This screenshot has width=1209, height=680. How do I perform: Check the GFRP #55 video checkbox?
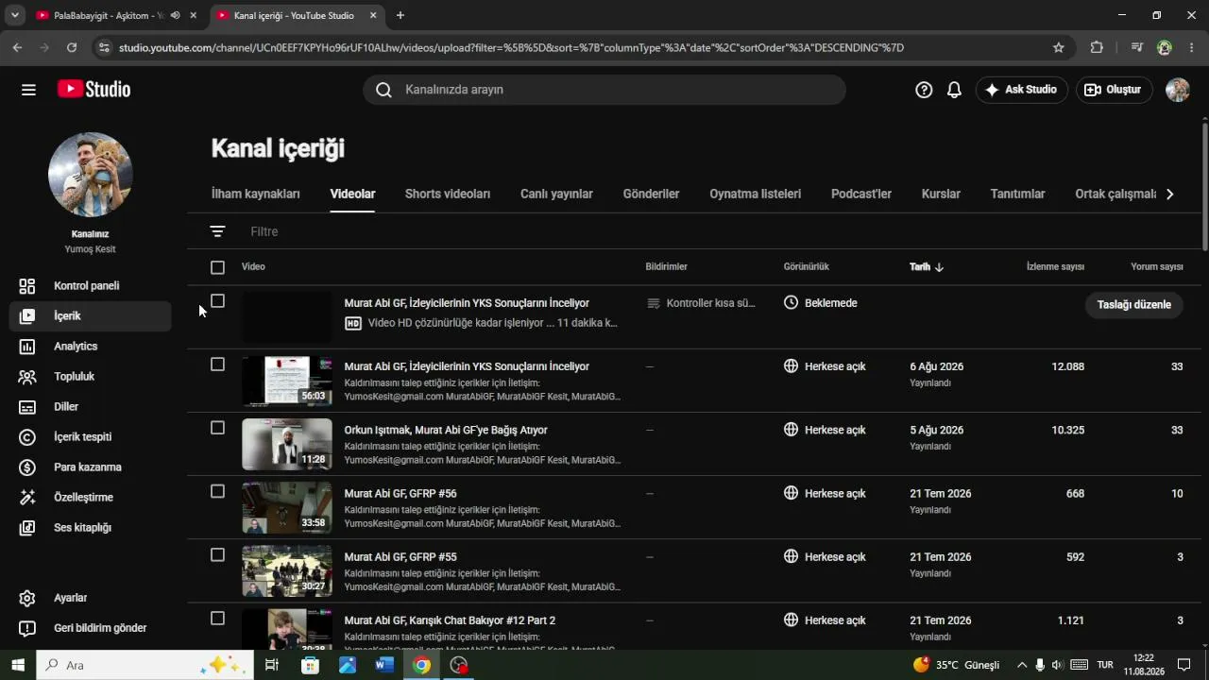(217, 554)
